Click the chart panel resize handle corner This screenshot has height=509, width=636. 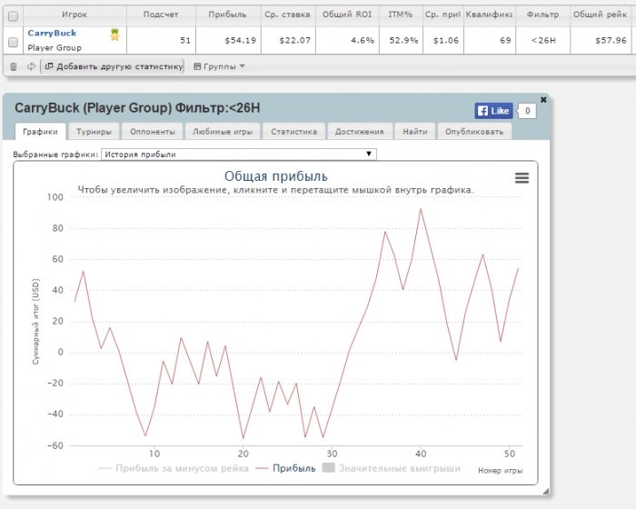545,492
